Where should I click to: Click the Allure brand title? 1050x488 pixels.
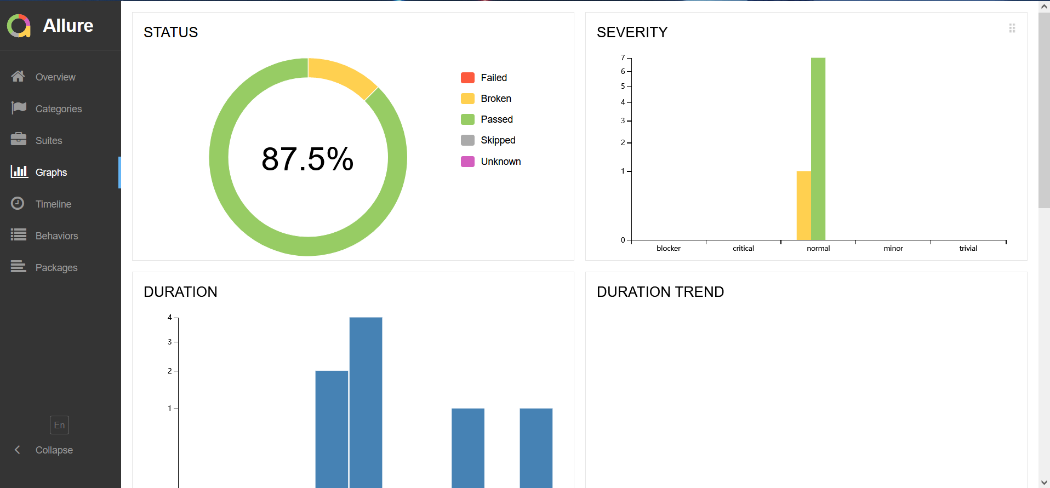[x=68, y=26]
